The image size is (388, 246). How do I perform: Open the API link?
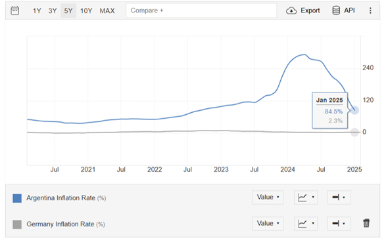pos(349,10)
